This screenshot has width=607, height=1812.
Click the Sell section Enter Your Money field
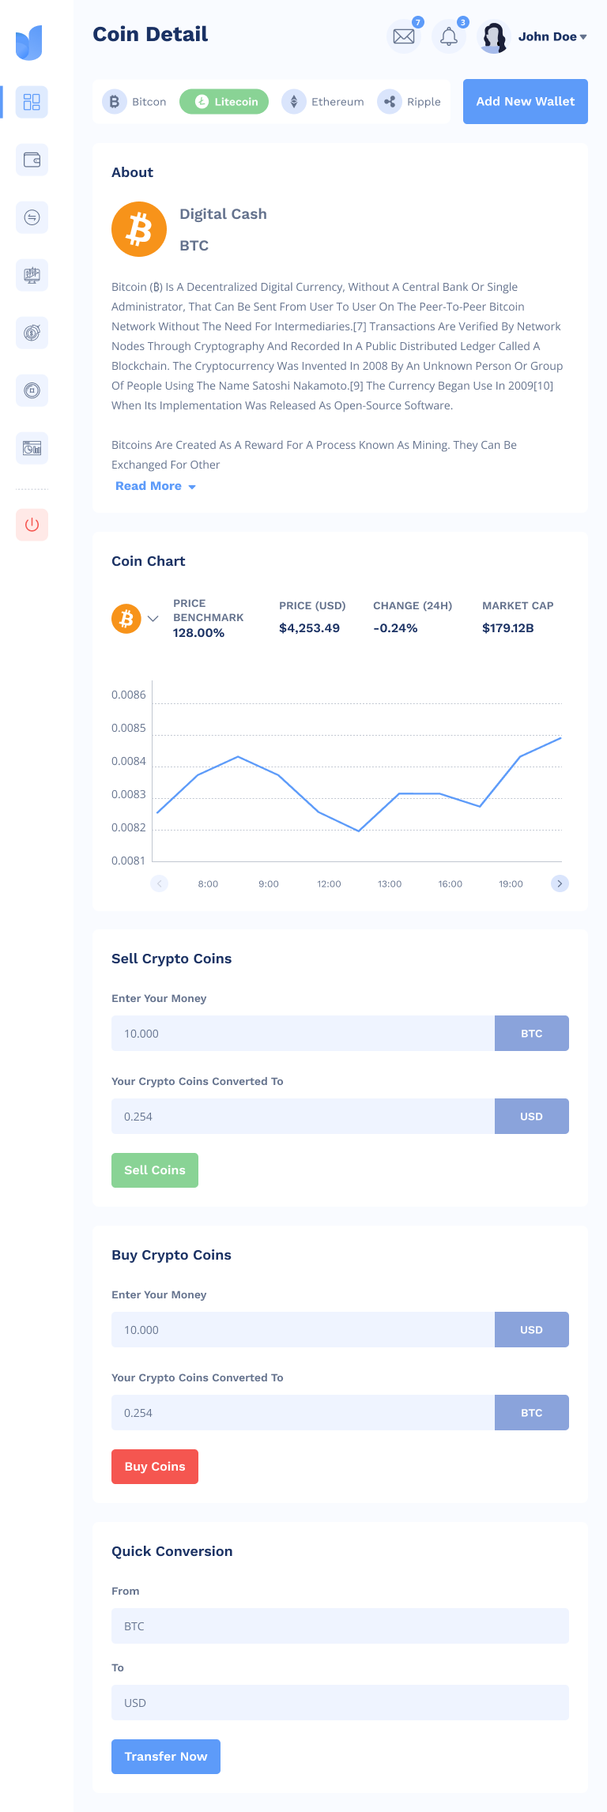(303, 1034)
